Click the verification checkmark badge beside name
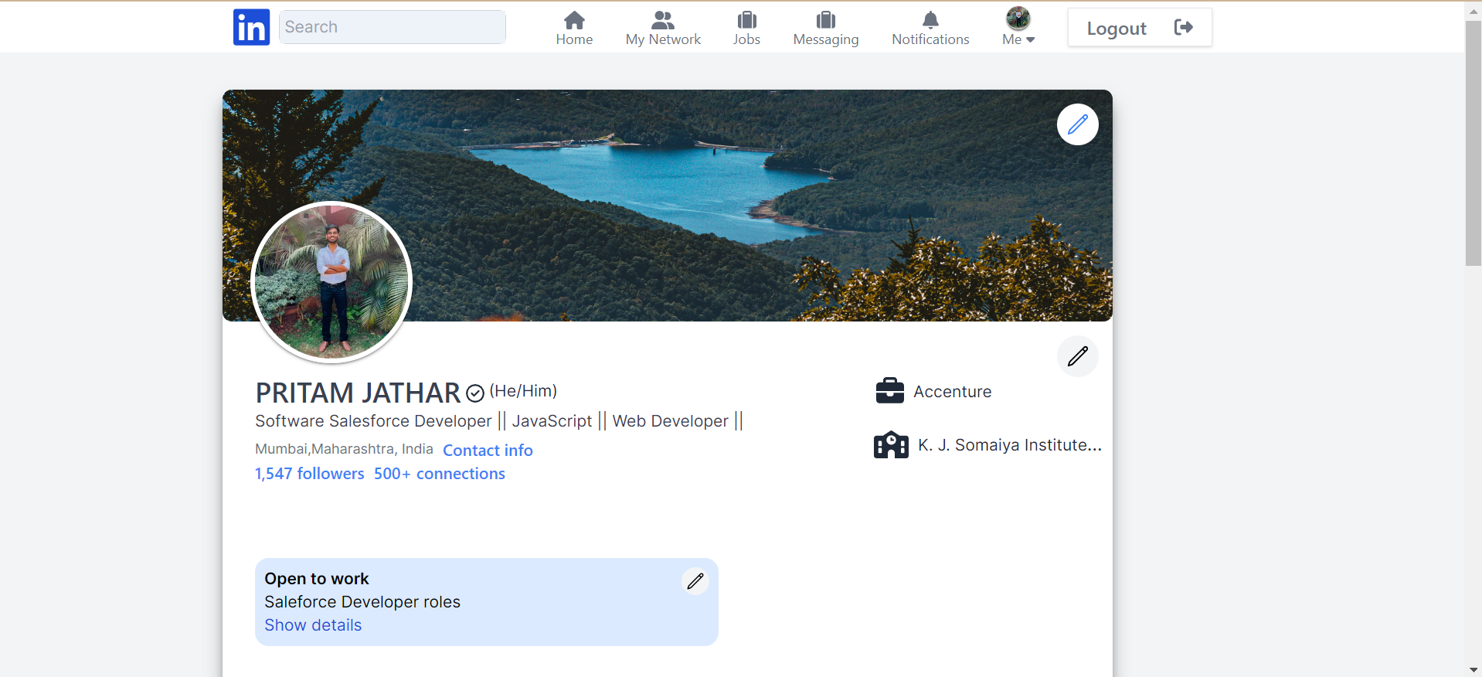Screen dimensions: 1482x677 tap(475, 394)
